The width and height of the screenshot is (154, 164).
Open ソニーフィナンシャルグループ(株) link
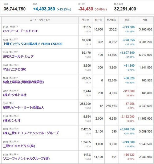(26, 158)
